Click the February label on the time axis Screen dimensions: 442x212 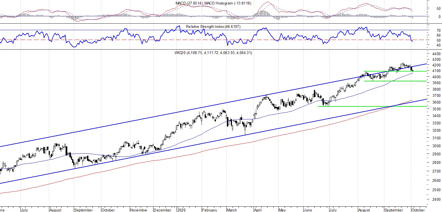click(x=210, y=210)
